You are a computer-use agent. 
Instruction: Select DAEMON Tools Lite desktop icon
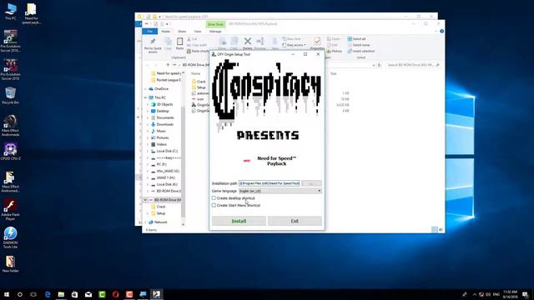click(11, 237)
